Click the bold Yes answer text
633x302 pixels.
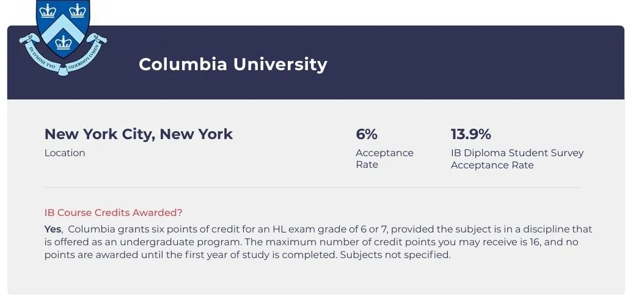pos(53,229)
